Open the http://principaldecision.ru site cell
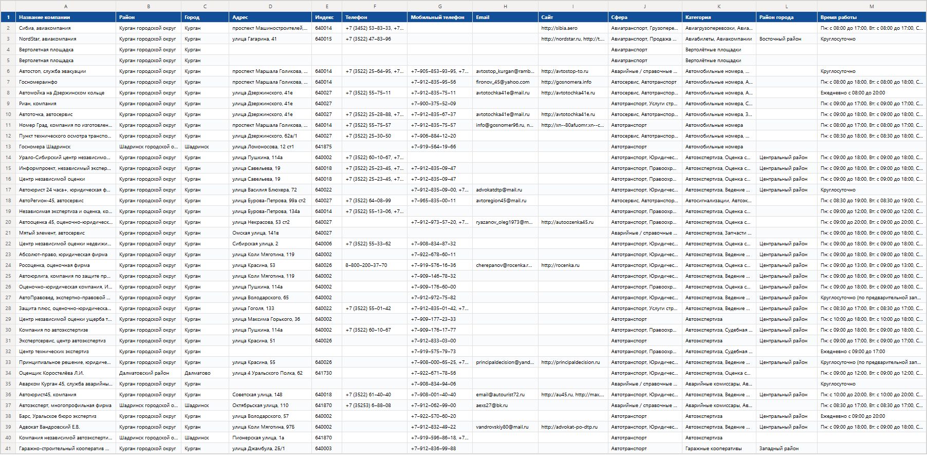927x463 pixels. [x=573, y=362]
